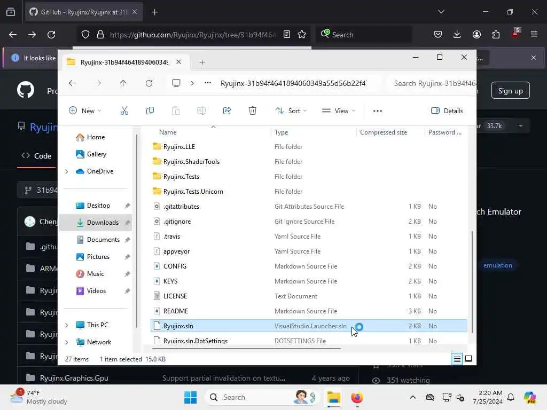
Task: Open the Sort dropdown menu
Action: pos(291,111)
